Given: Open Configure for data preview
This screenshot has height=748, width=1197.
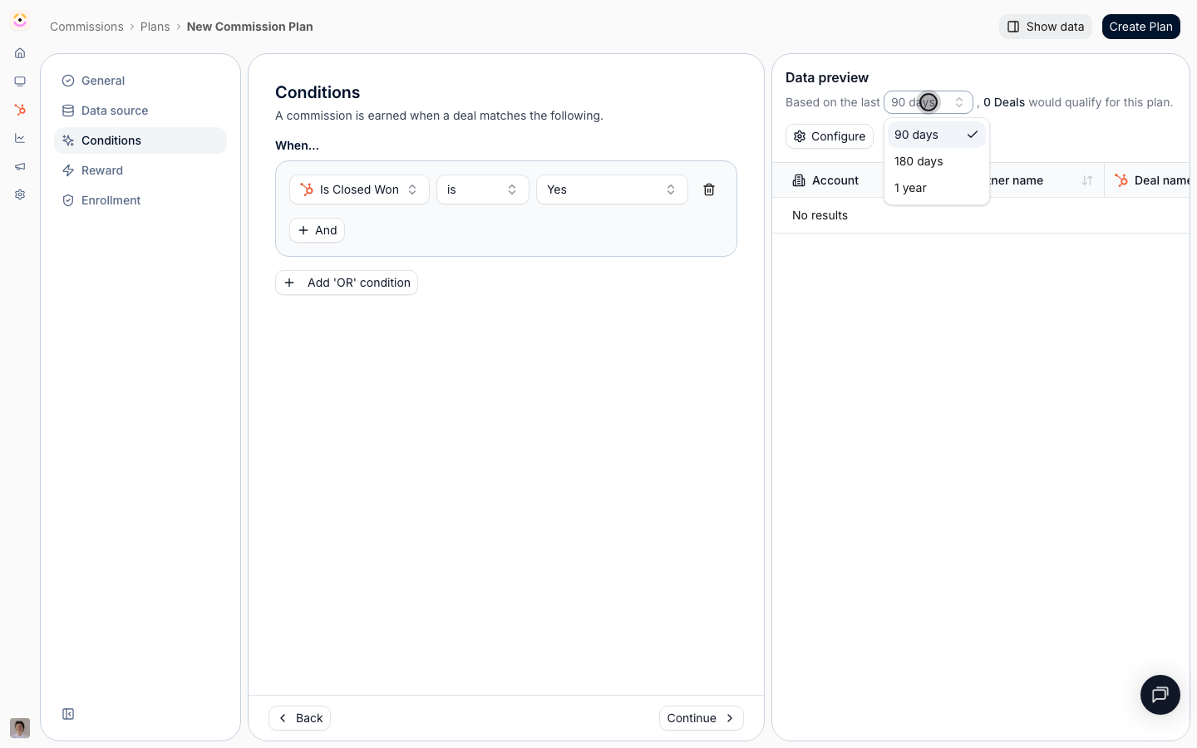Looking at the screenshot, I should pos(830,136).
